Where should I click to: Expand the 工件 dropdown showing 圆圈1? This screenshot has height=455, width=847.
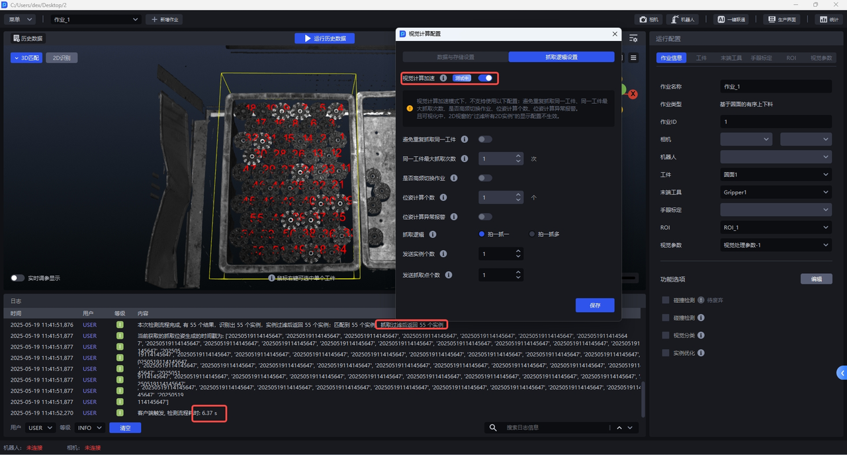point(776,175)
